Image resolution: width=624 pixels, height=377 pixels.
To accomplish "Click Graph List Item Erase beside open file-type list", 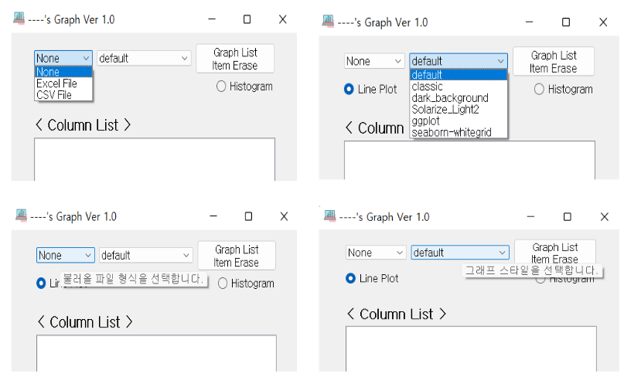I will 235,59.
